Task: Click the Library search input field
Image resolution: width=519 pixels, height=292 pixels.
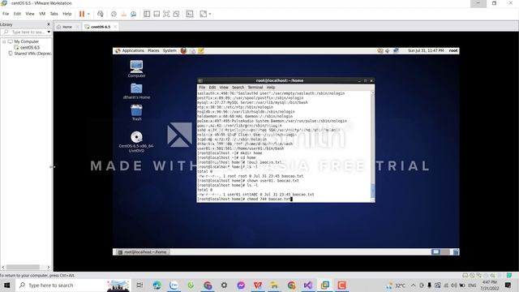Action: (25, 32)
